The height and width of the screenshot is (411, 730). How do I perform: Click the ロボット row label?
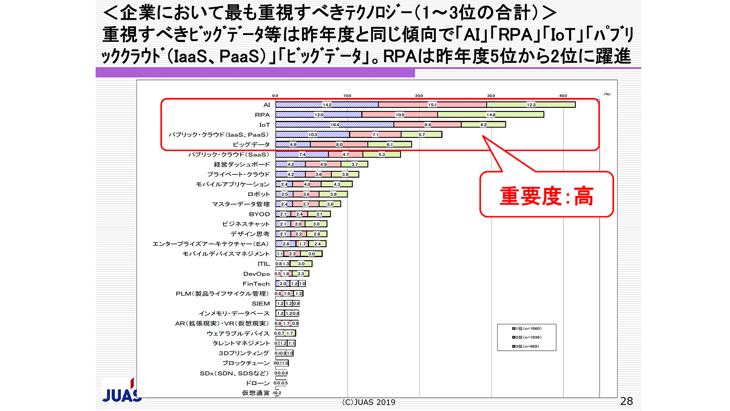click(259, 194)
